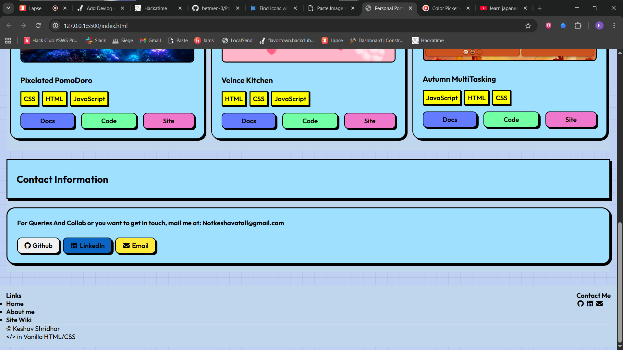Open the browser extensions puzzle icon
The width and height of the screenshot is (623, 350).
click(x=578, y=26)
